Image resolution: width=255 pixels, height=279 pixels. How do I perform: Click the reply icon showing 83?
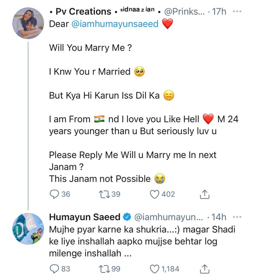(54, 268)
